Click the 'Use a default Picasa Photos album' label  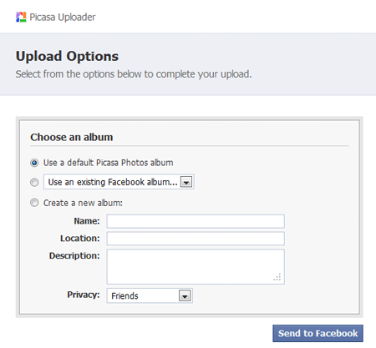click(x=108, y=163)
